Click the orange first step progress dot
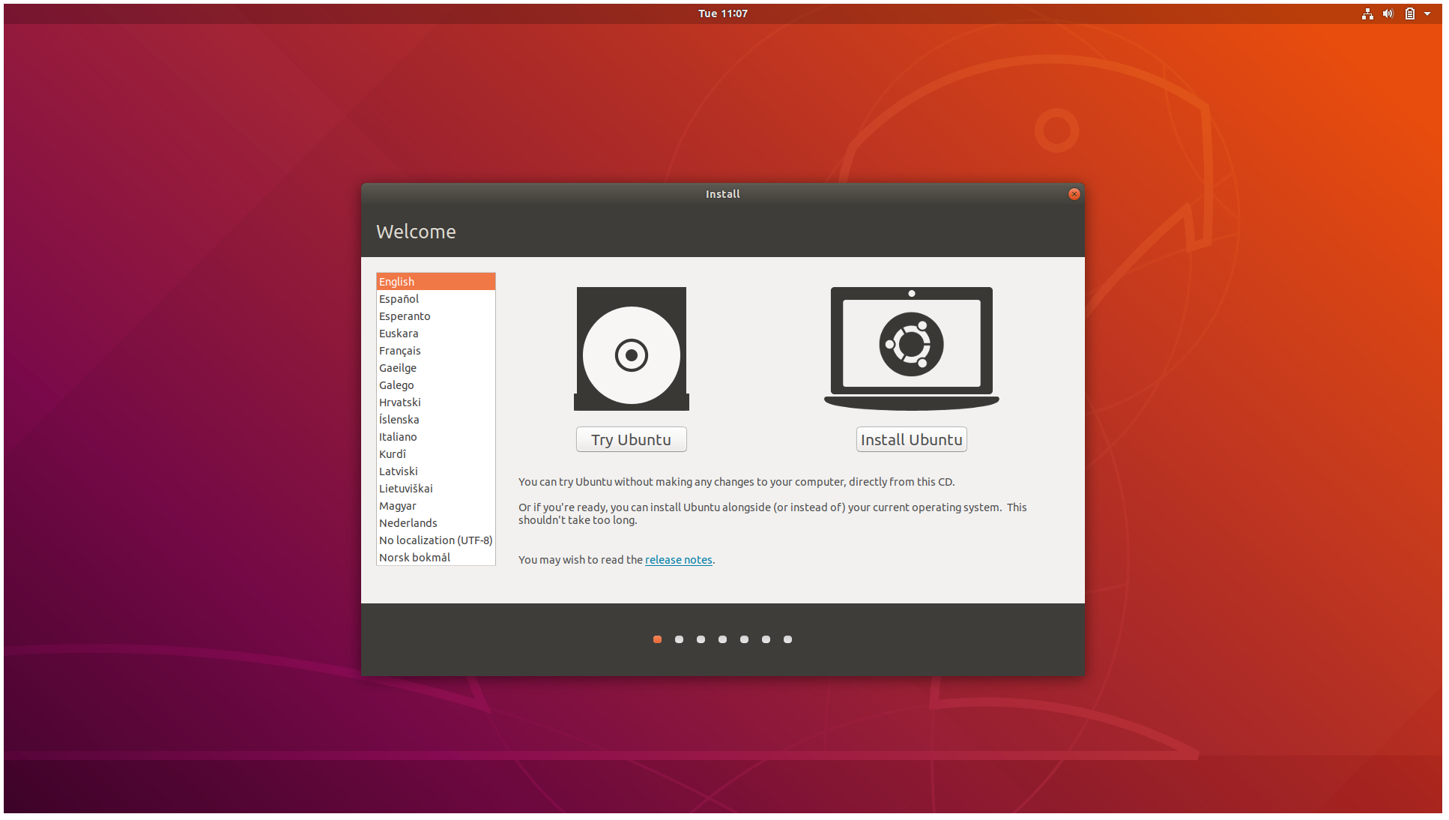 tap(657, 639)
